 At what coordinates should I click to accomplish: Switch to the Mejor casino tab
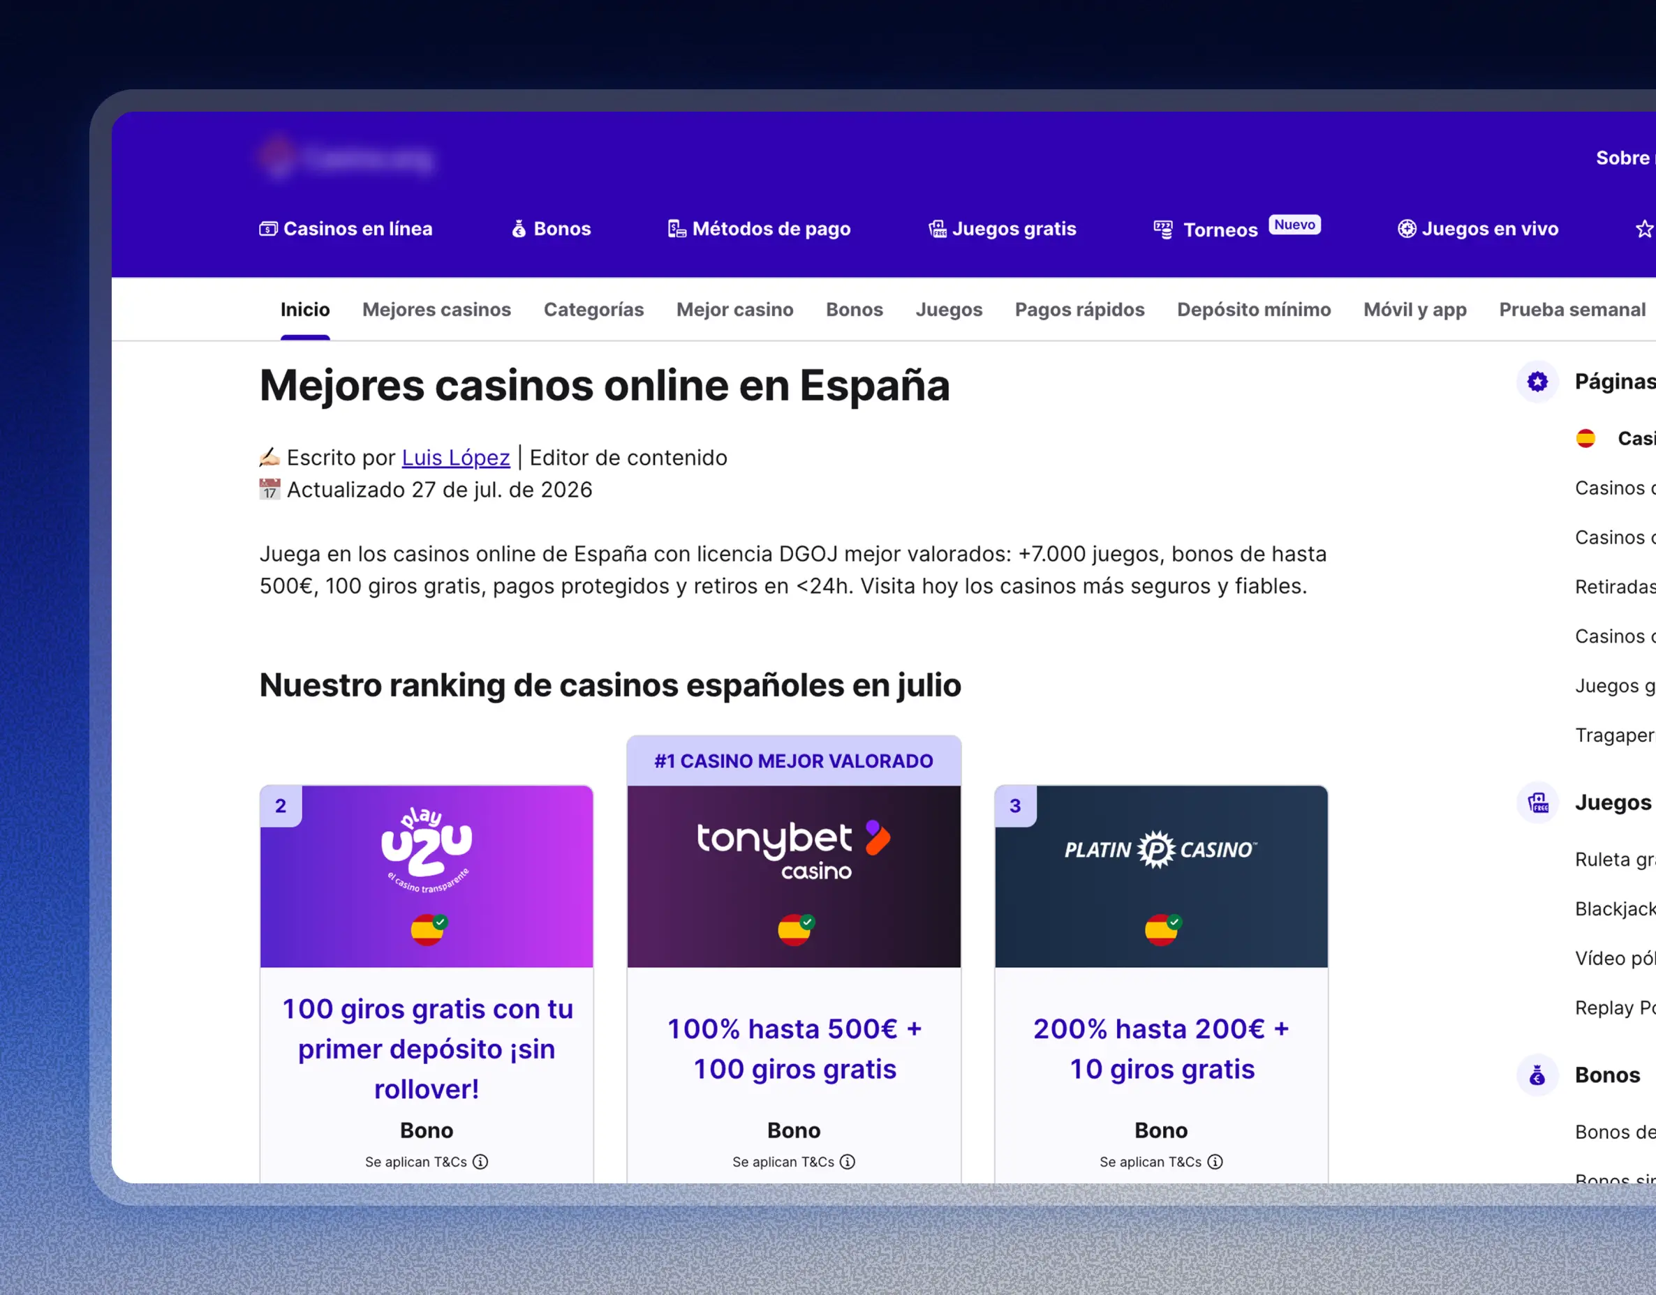735,309
